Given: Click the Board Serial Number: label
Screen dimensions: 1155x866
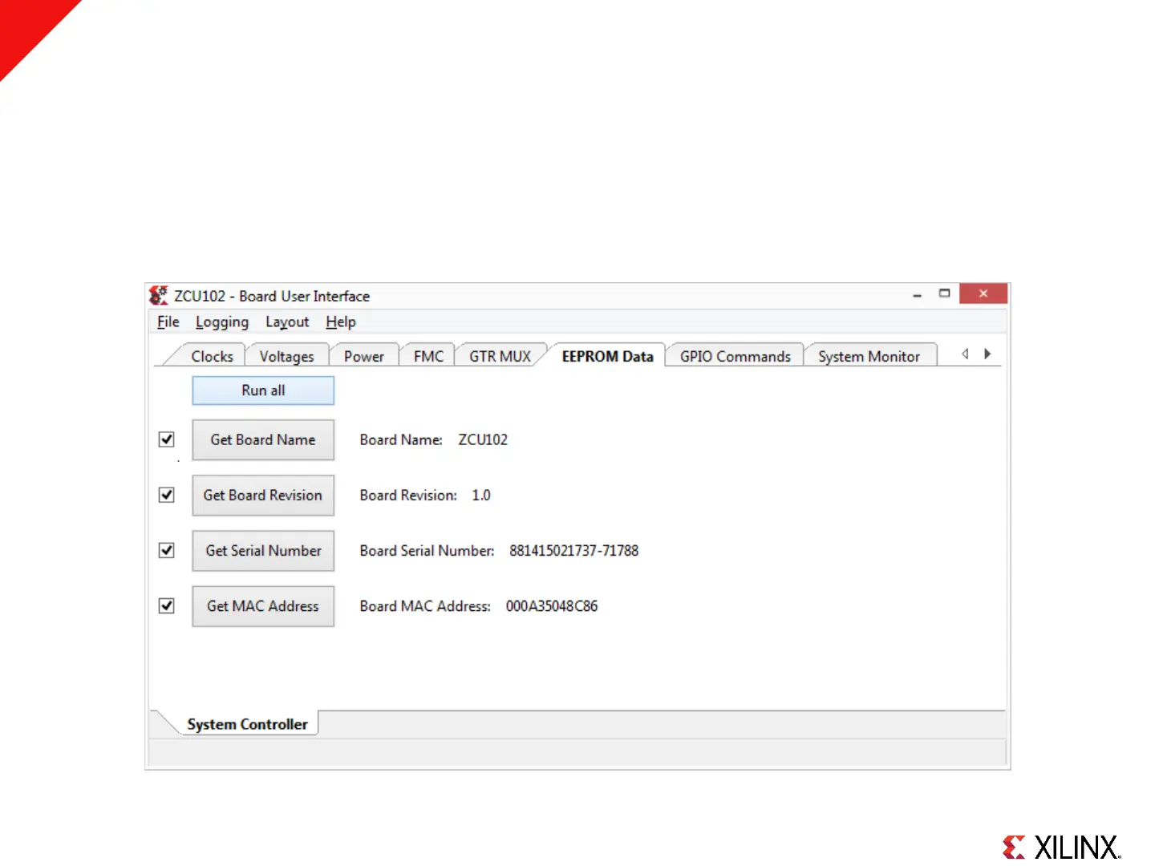Looking at the screenshot, I should point(427,550).
